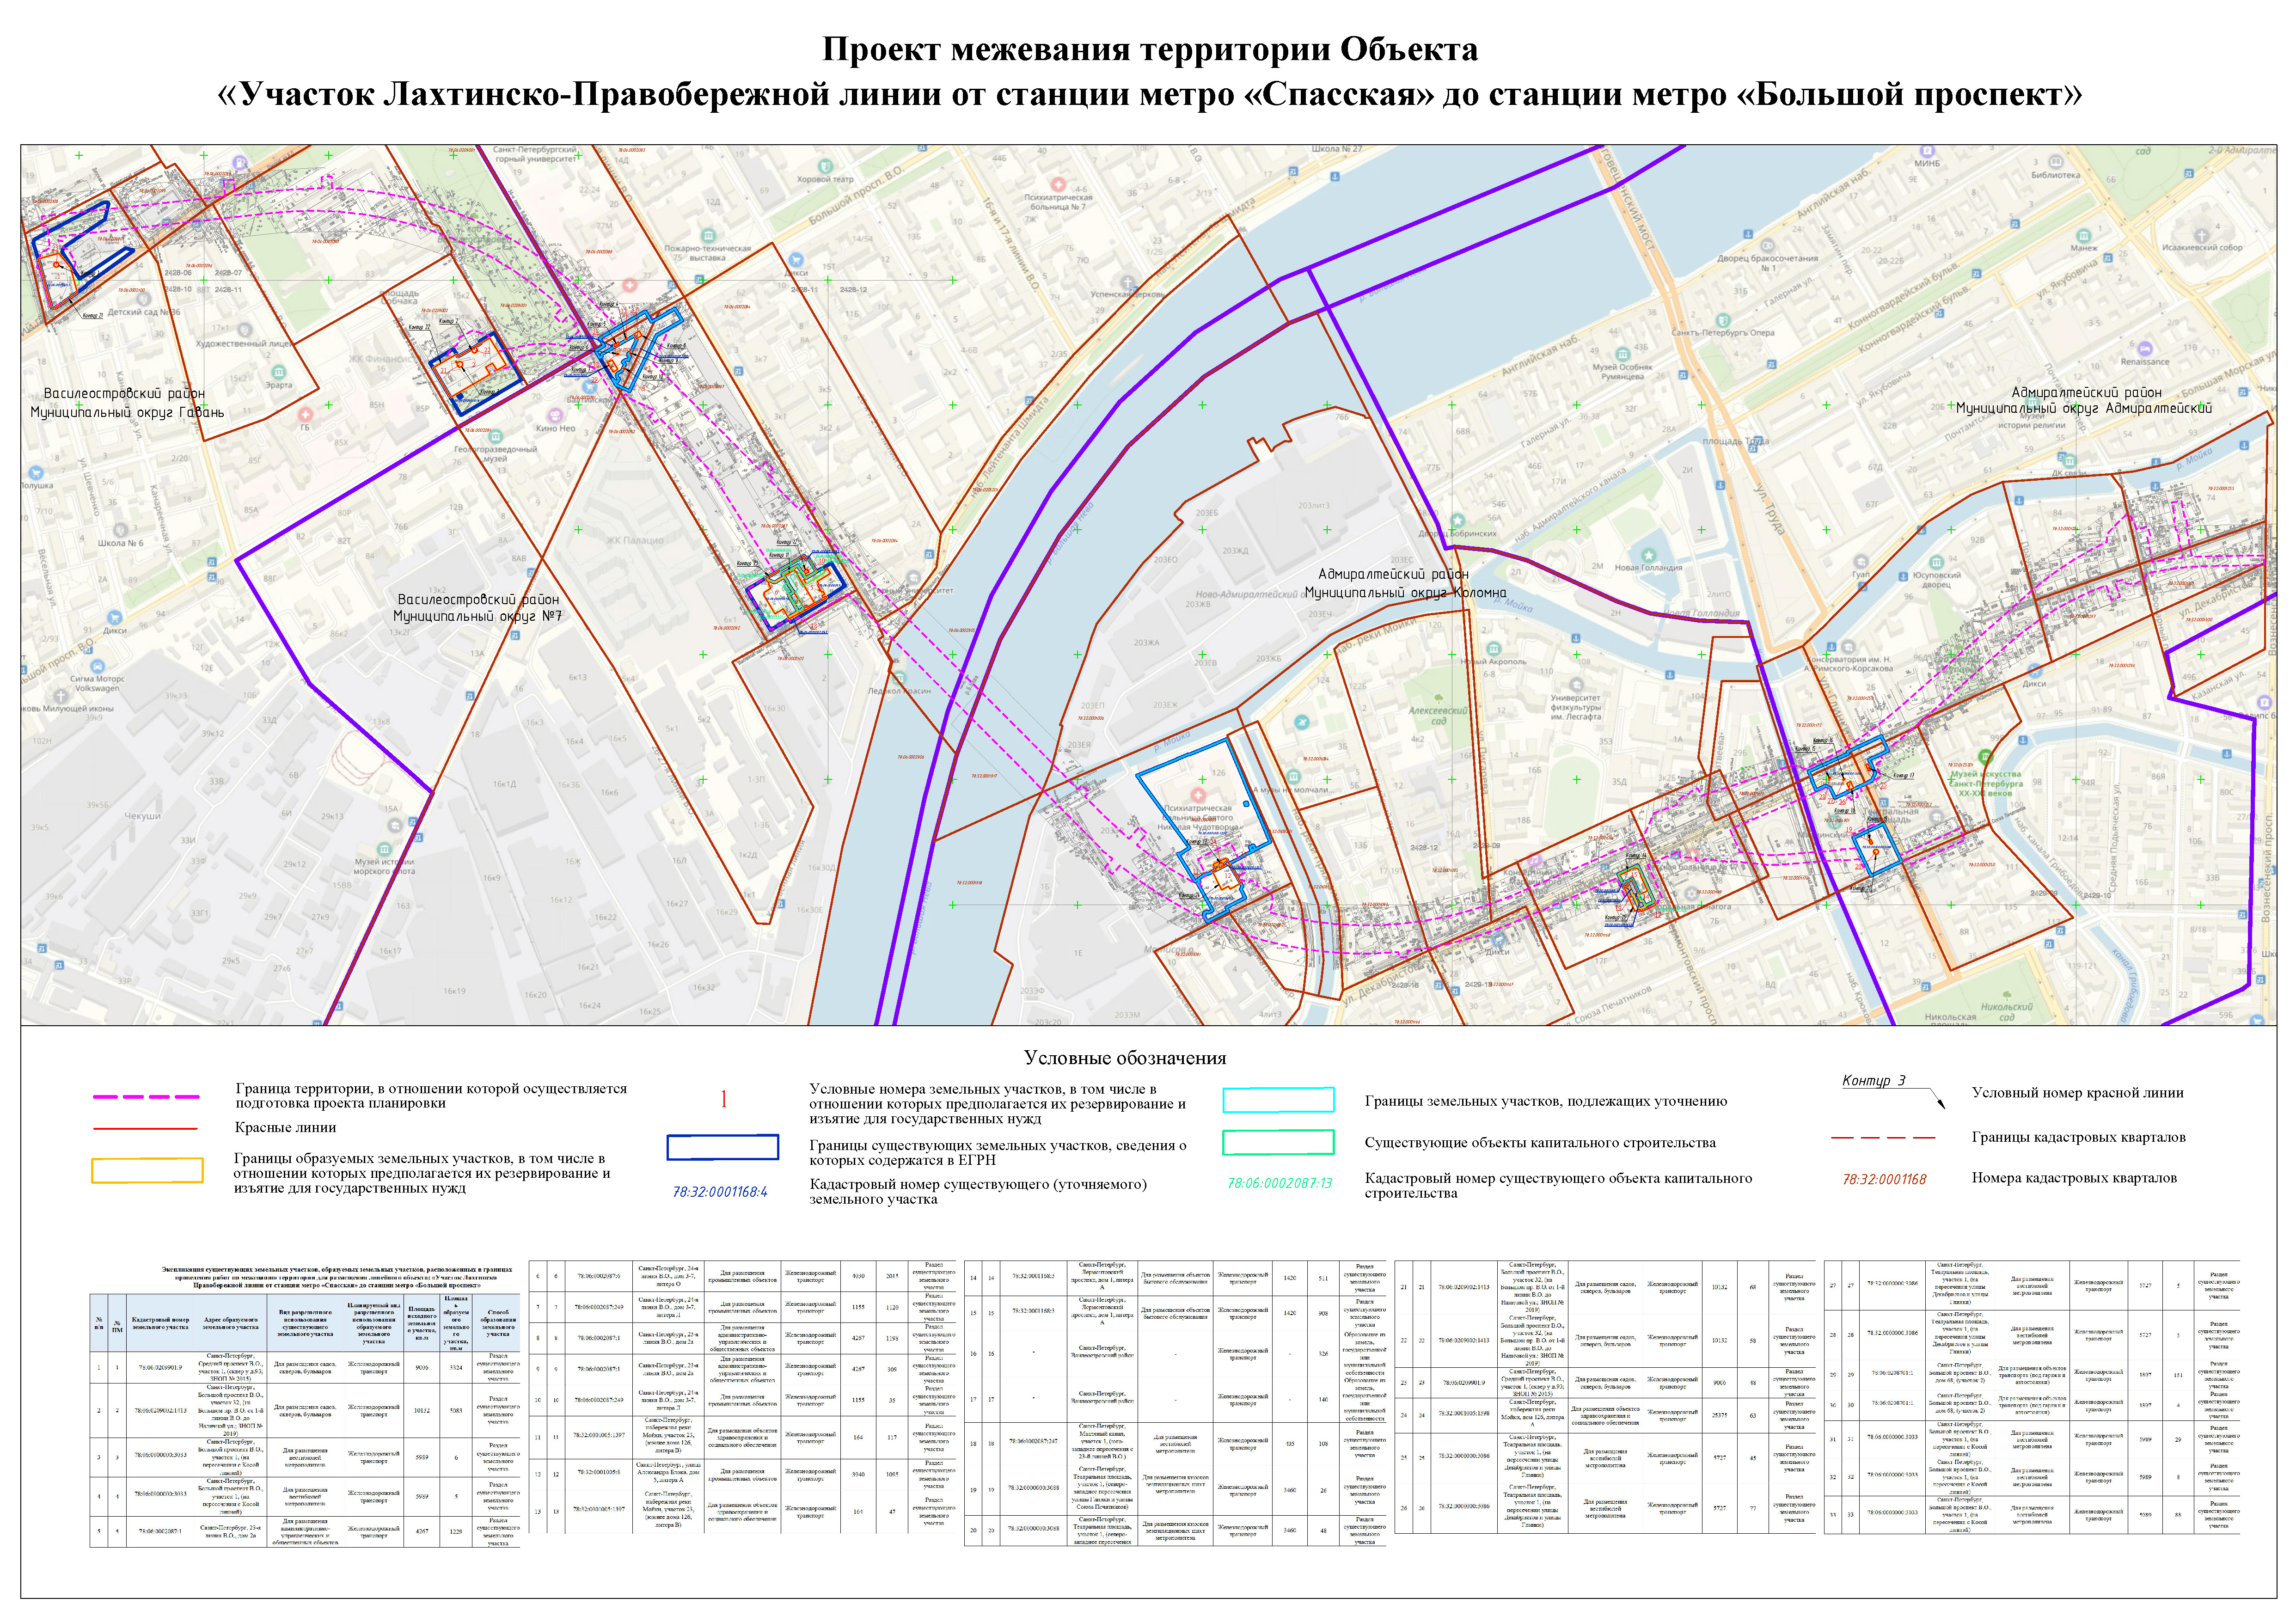Click the cyan rectangle legend swatch

coord(1278,1100)
